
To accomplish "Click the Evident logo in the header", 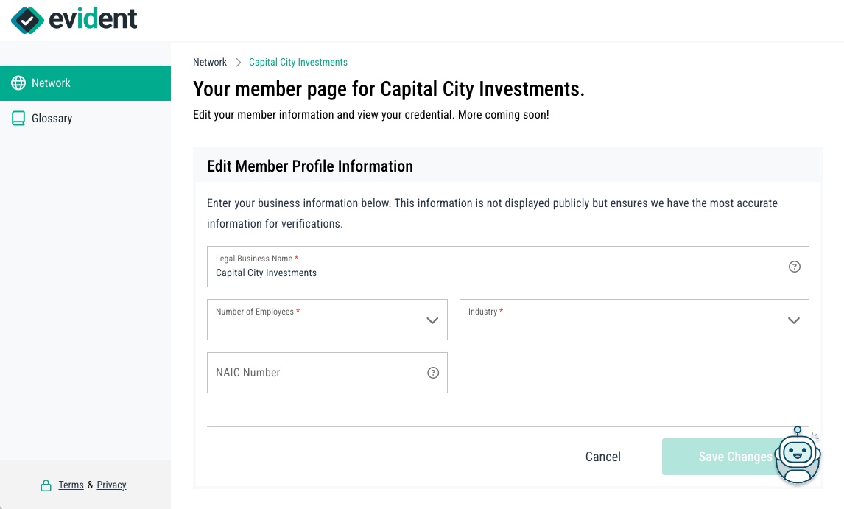I will point(73,20).
